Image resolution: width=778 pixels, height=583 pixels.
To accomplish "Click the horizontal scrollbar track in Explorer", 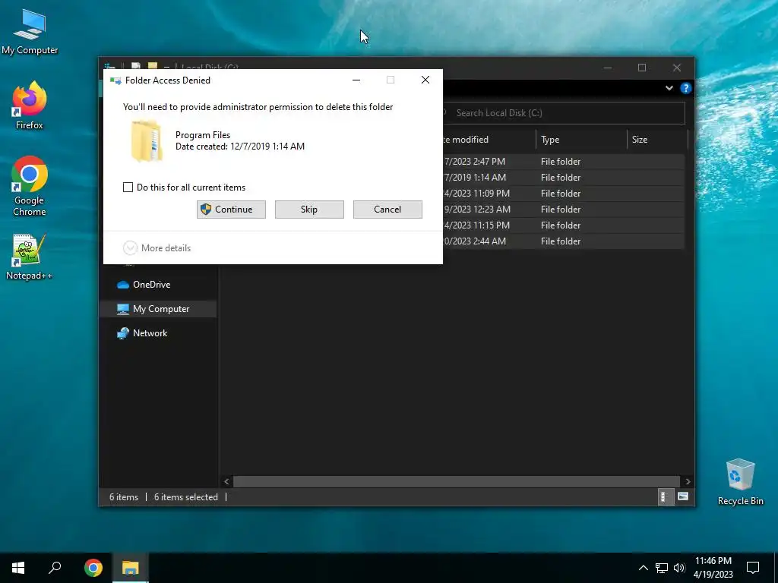I will click(457, 481).
